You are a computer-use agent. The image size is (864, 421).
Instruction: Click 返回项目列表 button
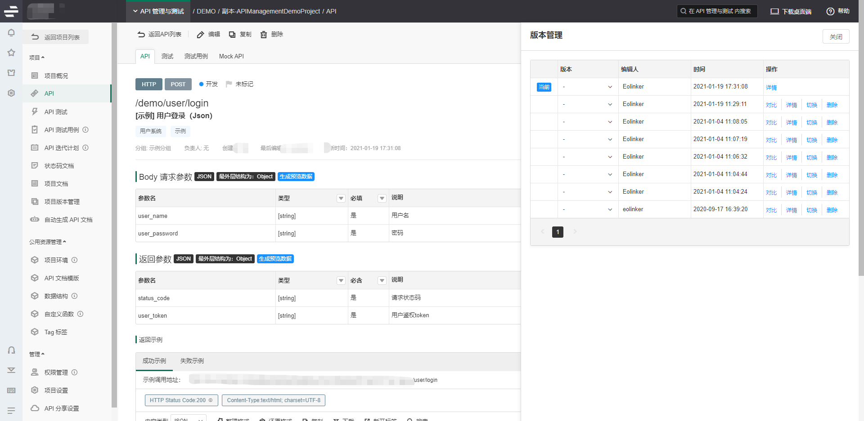[x=56, y=37]
